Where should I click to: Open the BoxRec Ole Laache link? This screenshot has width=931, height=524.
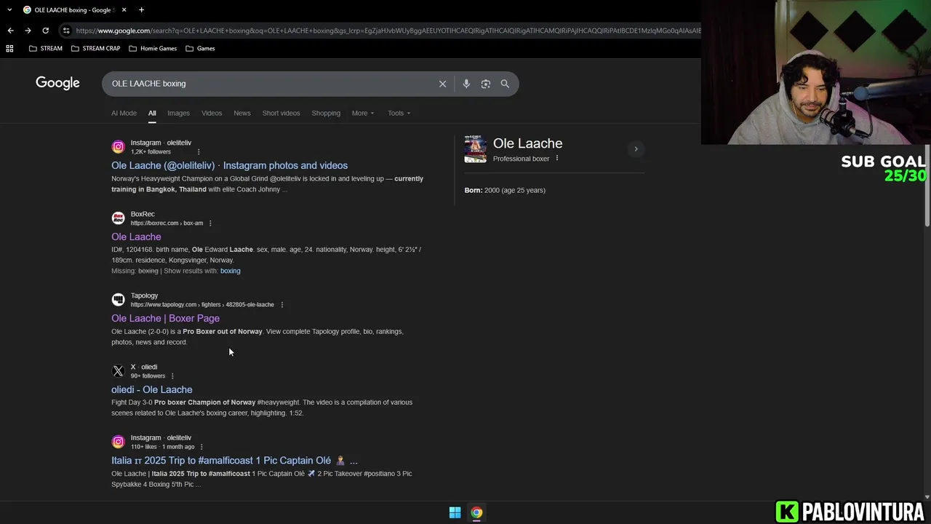[136, 237]
